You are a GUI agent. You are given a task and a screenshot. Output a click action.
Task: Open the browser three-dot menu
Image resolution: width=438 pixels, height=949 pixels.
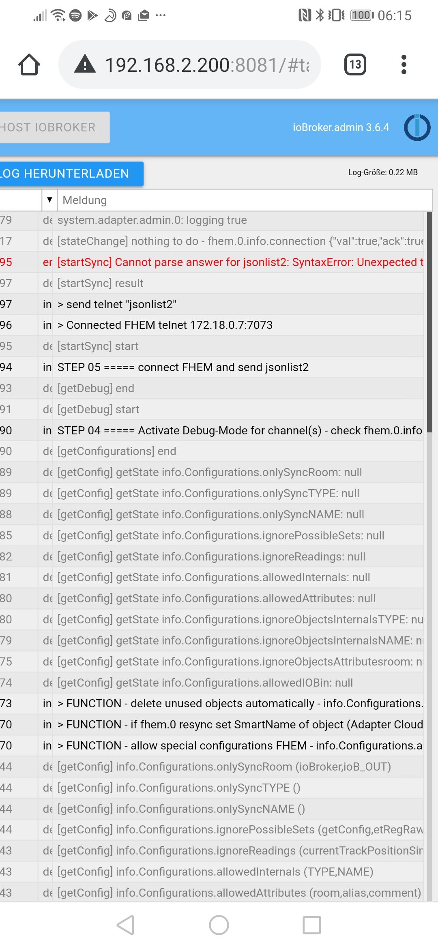click(x=404, y=64)
